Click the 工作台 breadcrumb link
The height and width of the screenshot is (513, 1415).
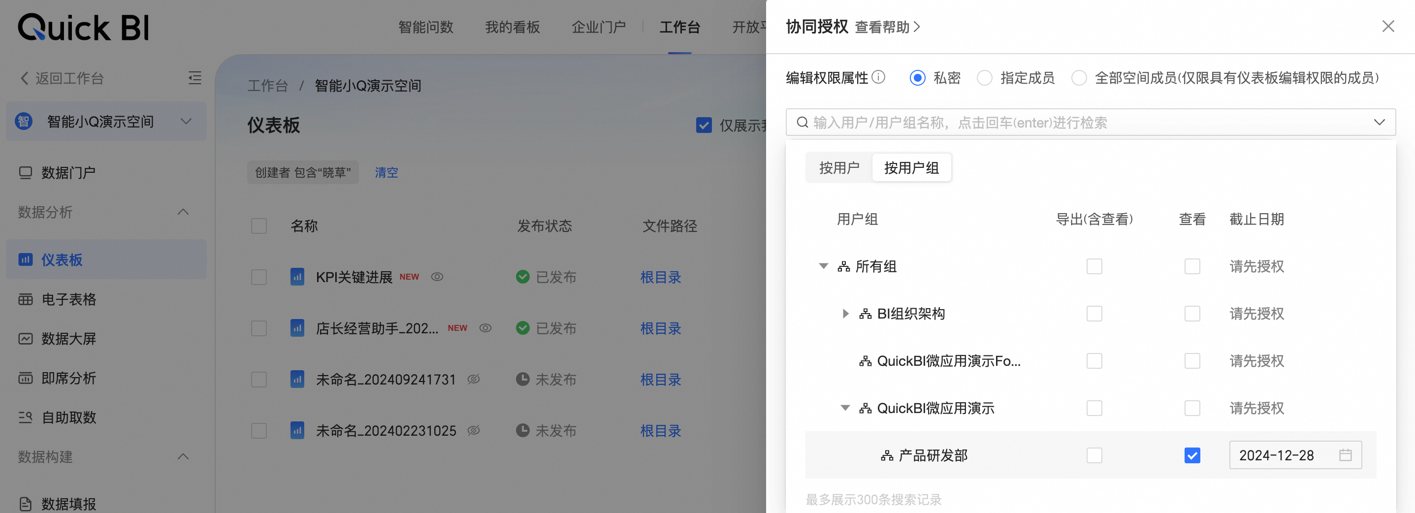pos(267,86)
